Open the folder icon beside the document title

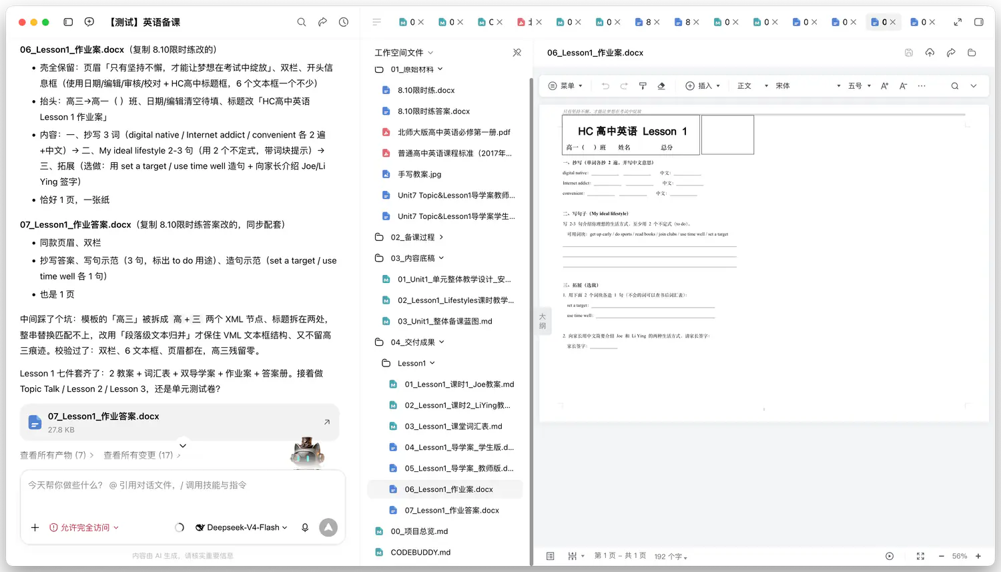972,53
